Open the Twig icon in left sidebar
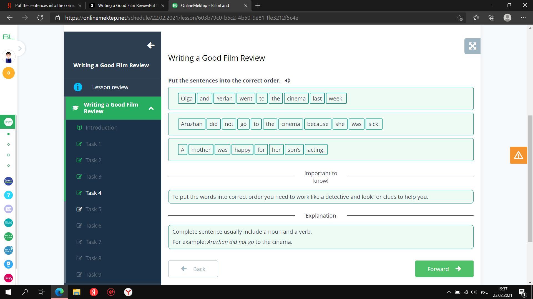The height and width of the screenshot is (299, 533). pos(8,278)
